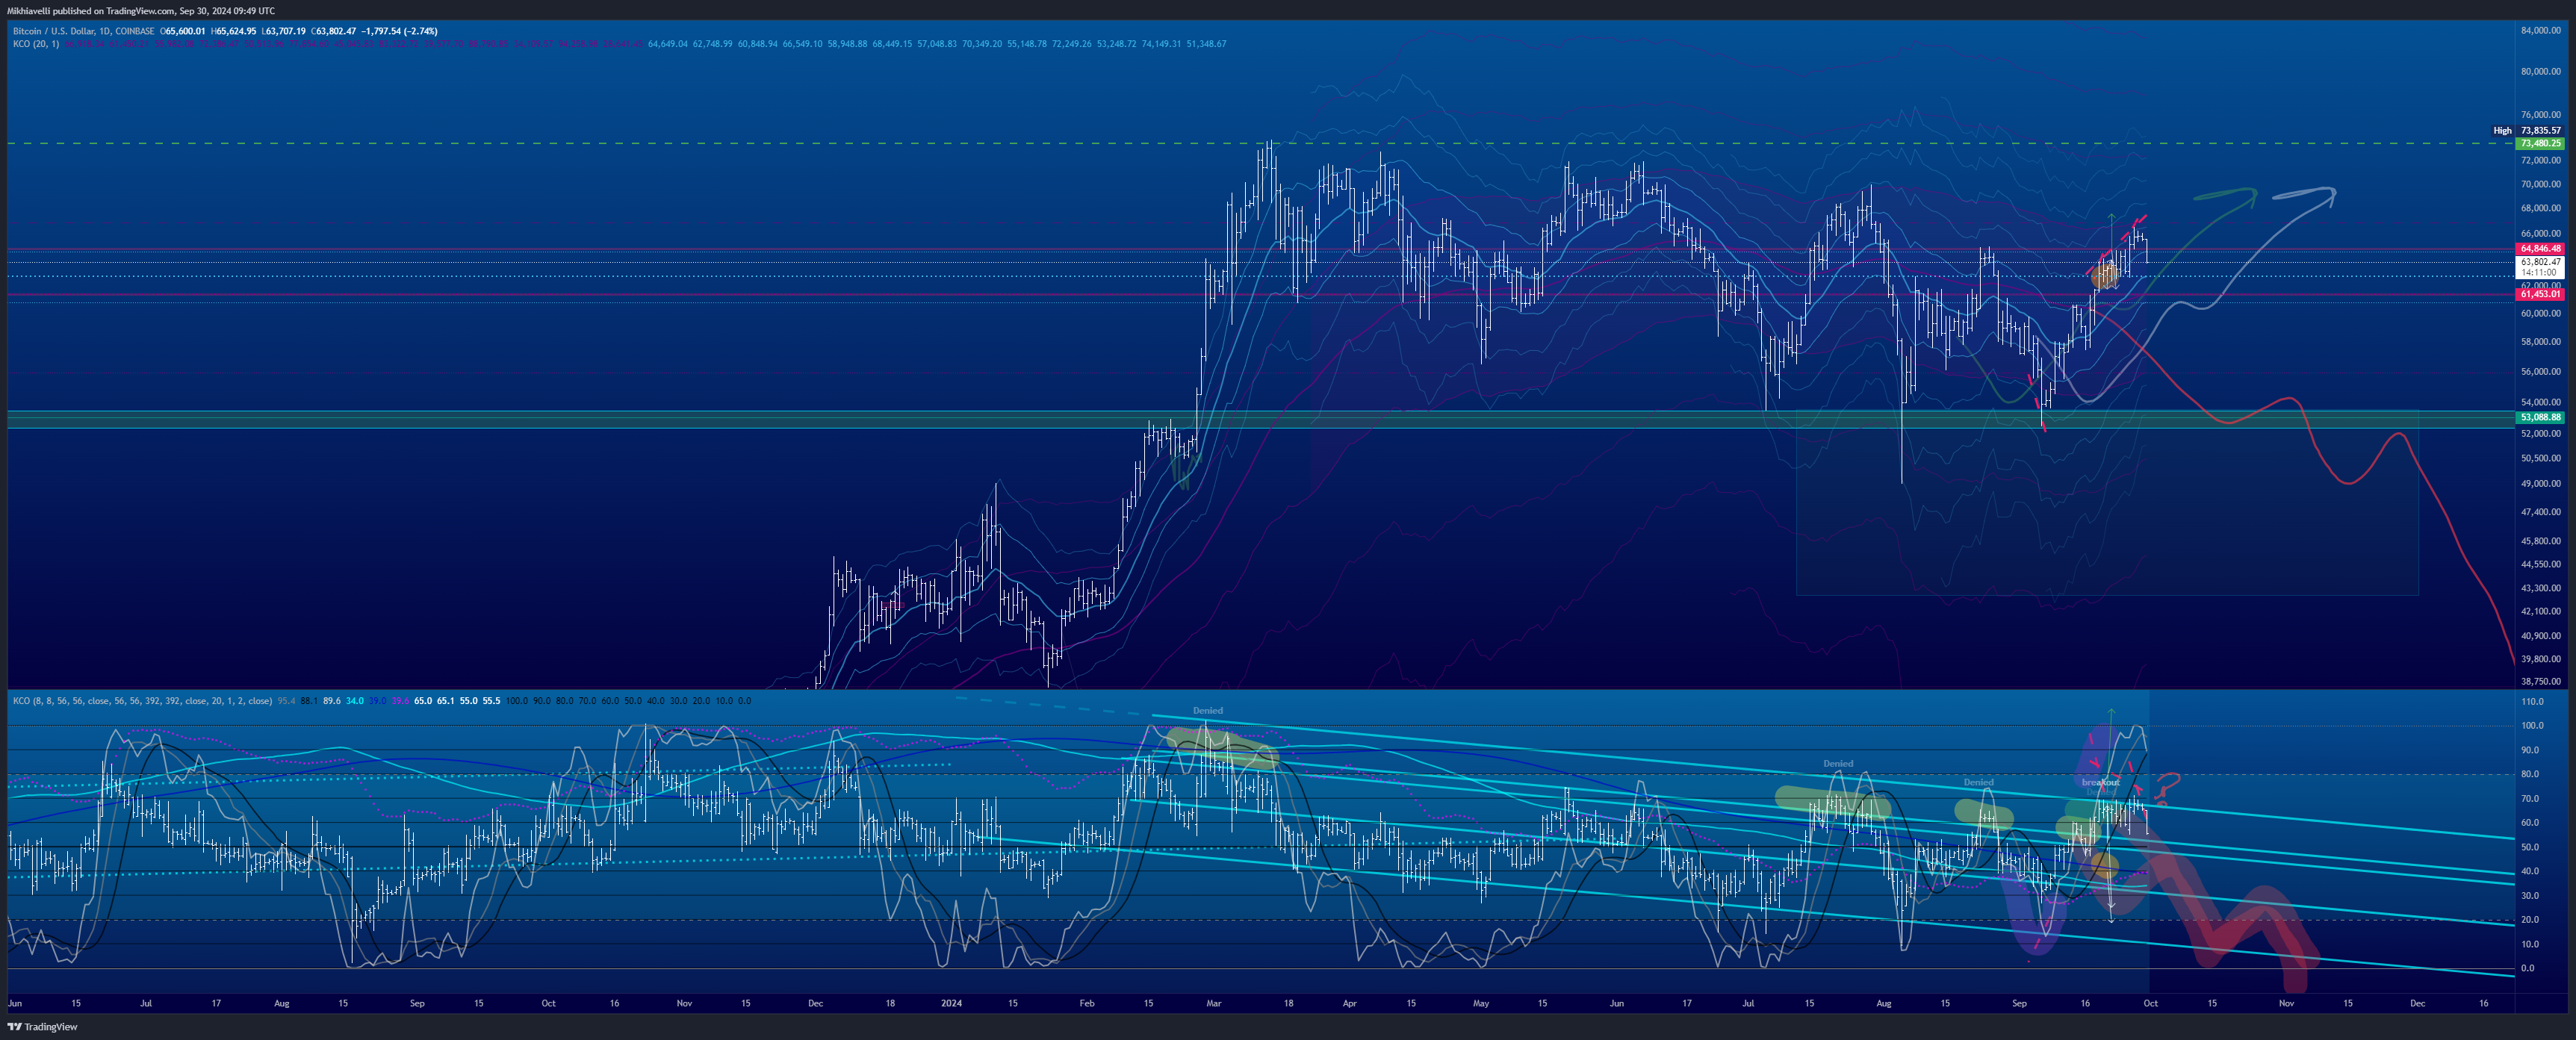Click the 'Dec' label at right of time axis
The height and width of the screenshot is (1040, 2576).
2417,1003
